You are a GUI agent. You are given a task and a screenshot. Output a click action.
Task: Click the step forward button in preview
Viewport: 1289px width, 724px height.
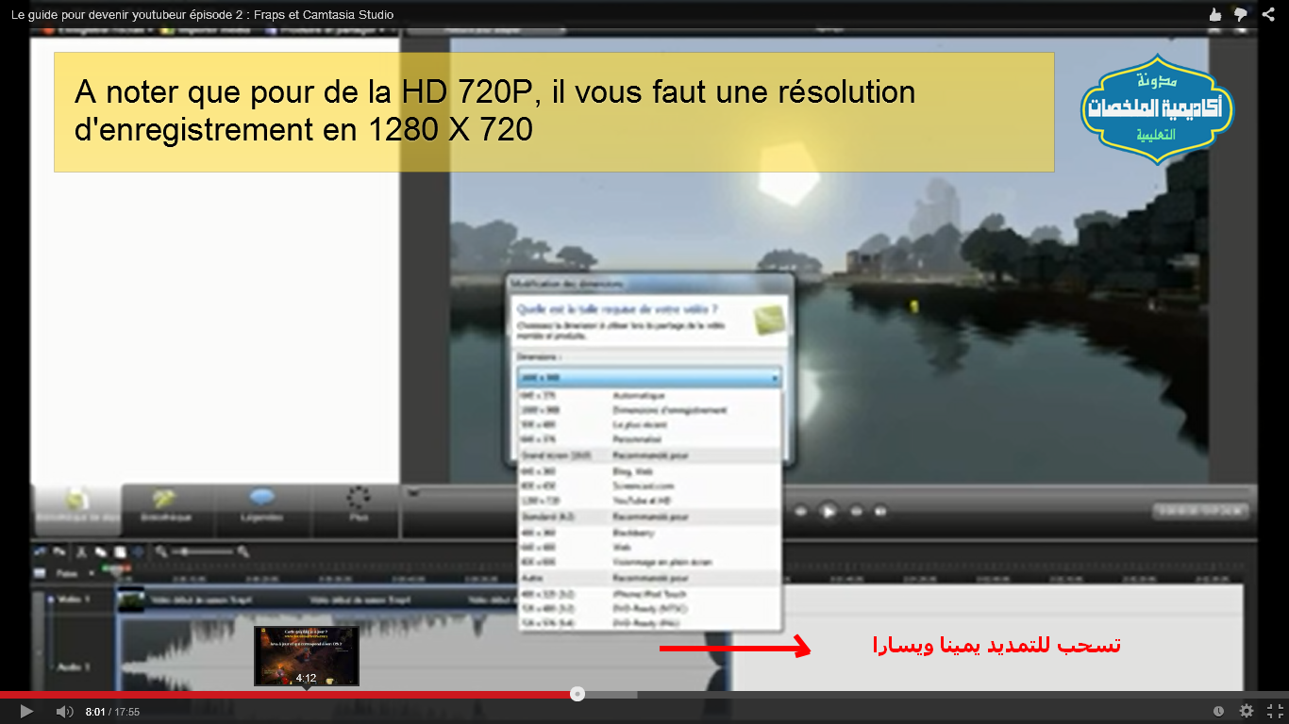coord(857,511)
